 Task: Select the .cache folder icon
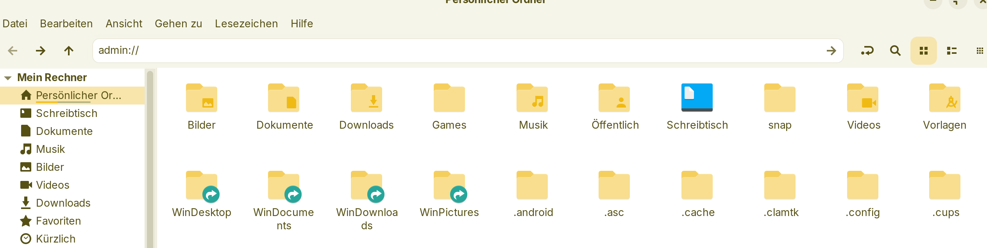coord(697,185)
